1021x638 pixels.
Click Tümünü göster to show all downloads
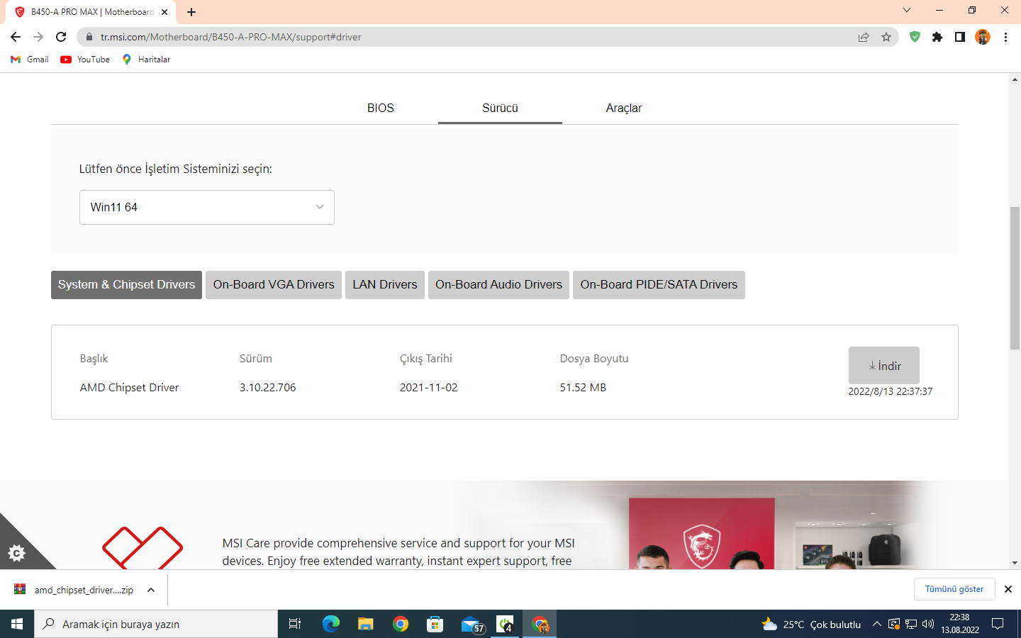click(x=954, y=589)
